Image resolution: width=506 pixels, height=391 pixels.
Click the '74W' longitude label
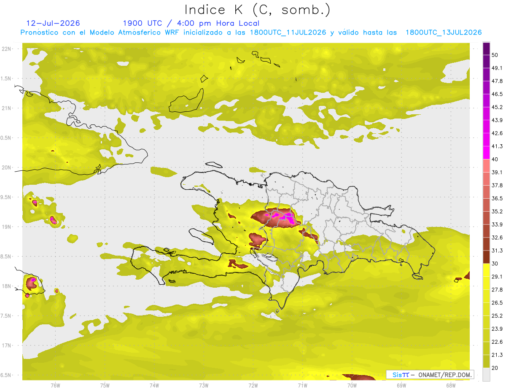point(154,386)
